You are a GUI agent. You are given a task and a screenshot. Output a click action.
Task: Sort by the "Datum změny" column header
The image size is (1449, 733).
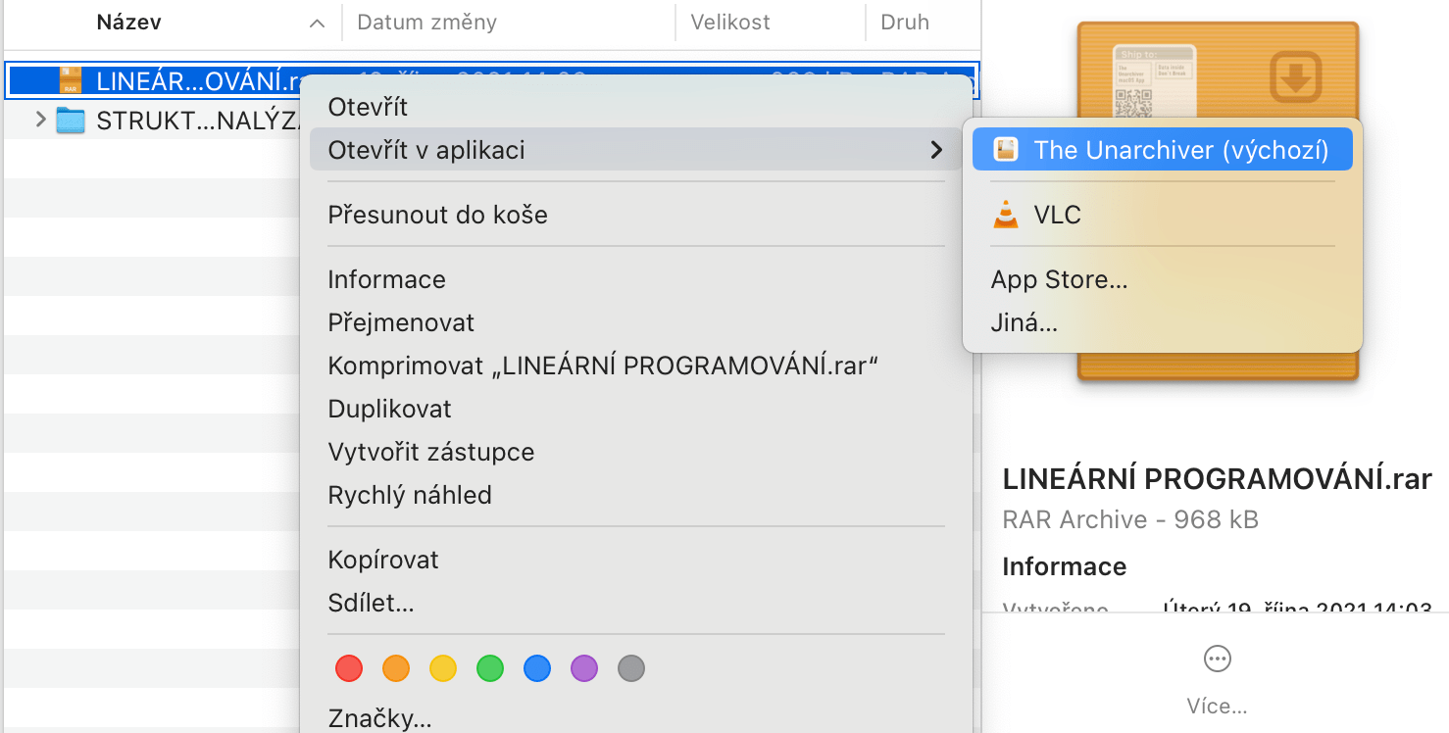tap(426, 23)
